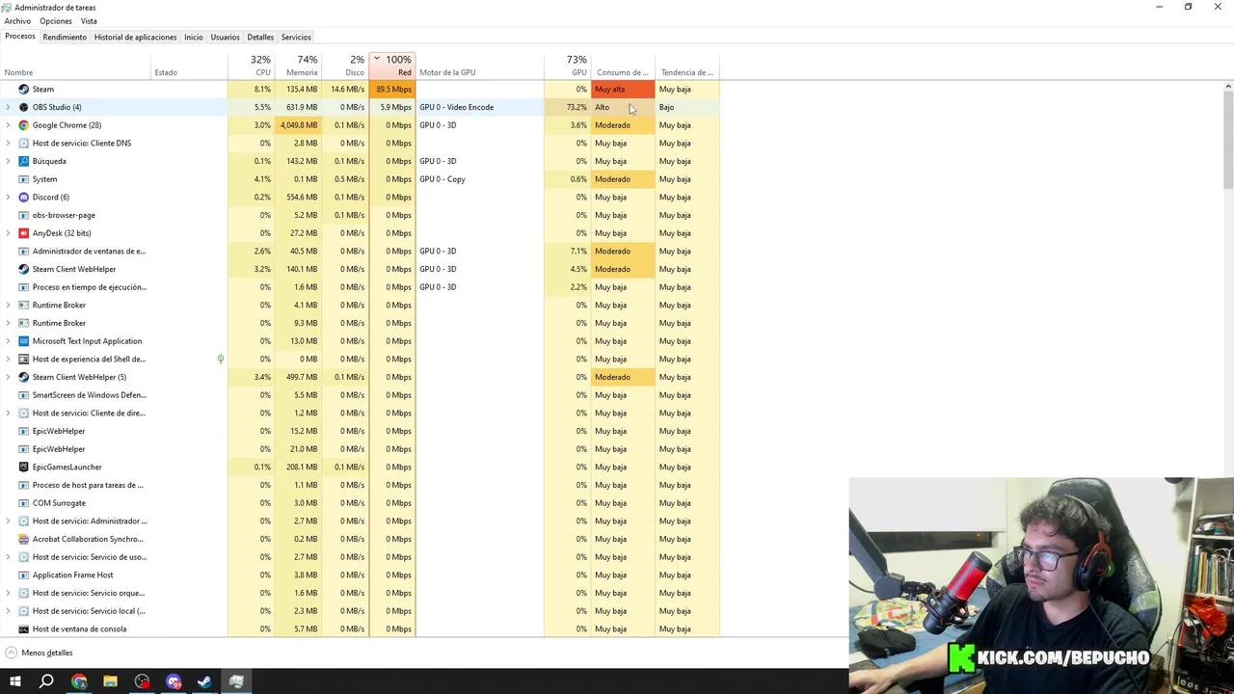
Task: Click the Google Chrome process icon
Action: (x=24, y=125)
